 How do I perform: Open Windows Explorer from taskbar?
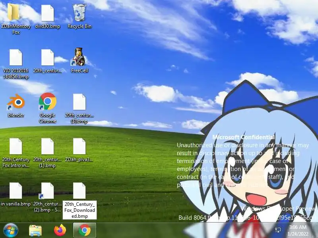35,230
